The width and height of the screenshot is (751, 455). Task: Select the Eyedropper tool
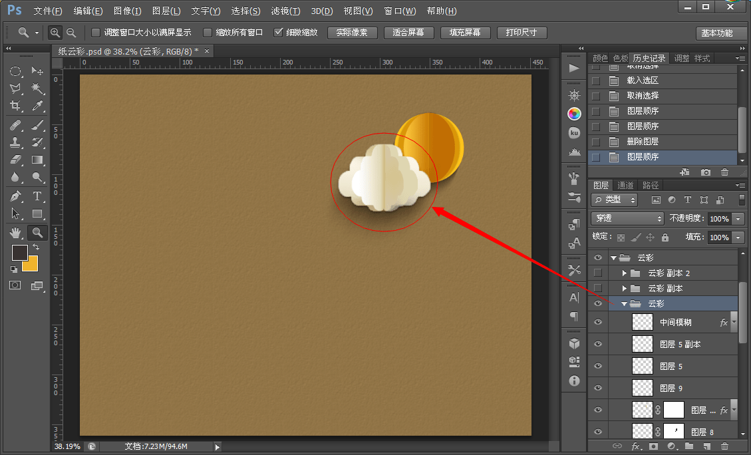(37, 106)
